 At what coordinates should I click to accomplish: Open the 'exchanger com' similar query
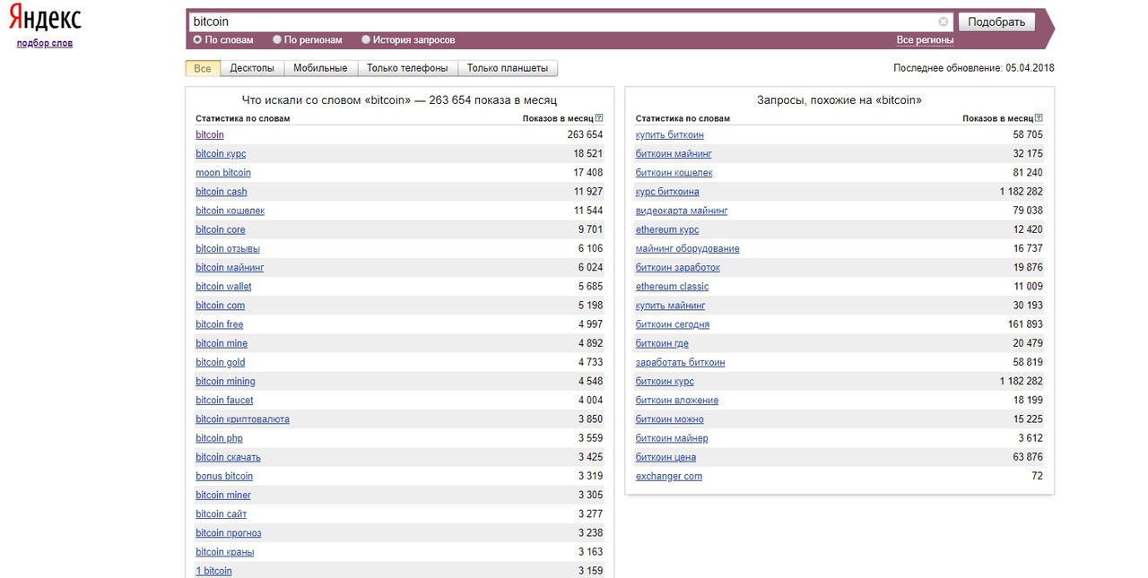(669, 477)
